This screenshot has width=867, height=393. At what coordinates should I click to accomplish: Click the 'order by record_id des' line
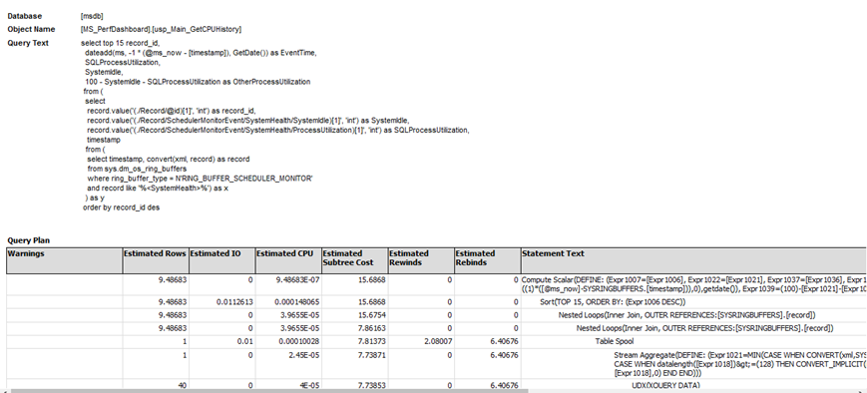(x=121, y=207)
